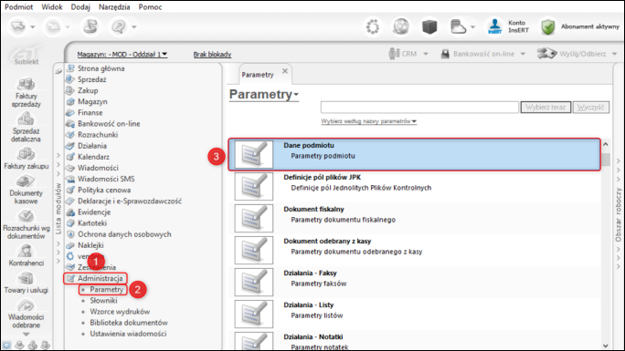Image resolution: width=625 pixels, height=351 pixels.
Task: Click the Konto InsERT icon
Action: point(494,26)
